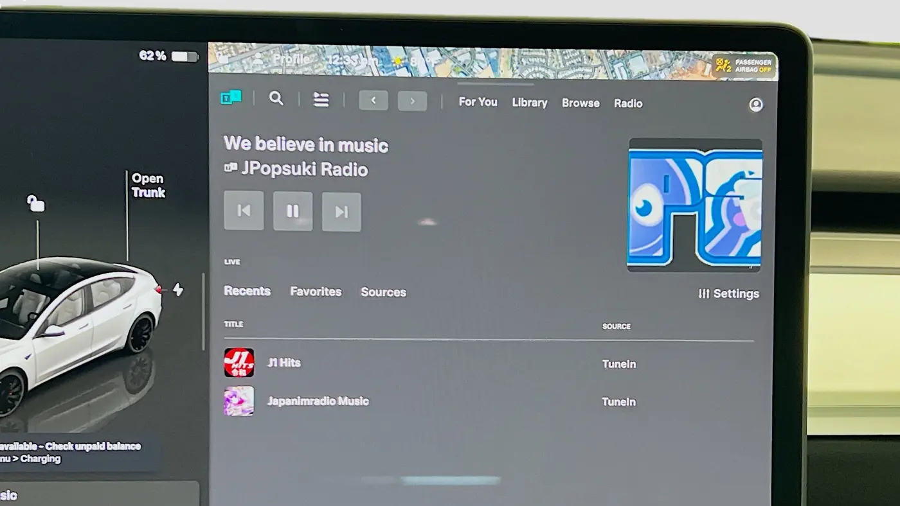
Task: Open the media queue list icon
Action: click(x=321, y=100)
